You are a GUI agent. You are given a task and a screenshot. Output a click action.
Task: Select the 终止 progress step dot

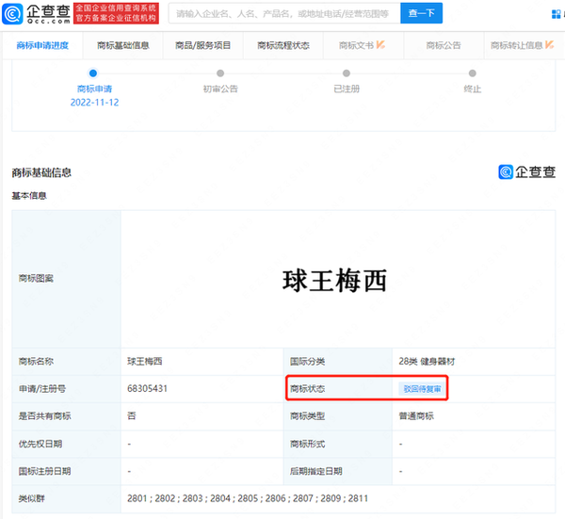pos(473,73)
